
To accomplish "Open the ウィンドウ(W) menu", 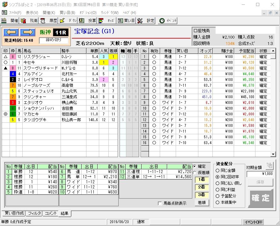I will [x=110, y=13].
